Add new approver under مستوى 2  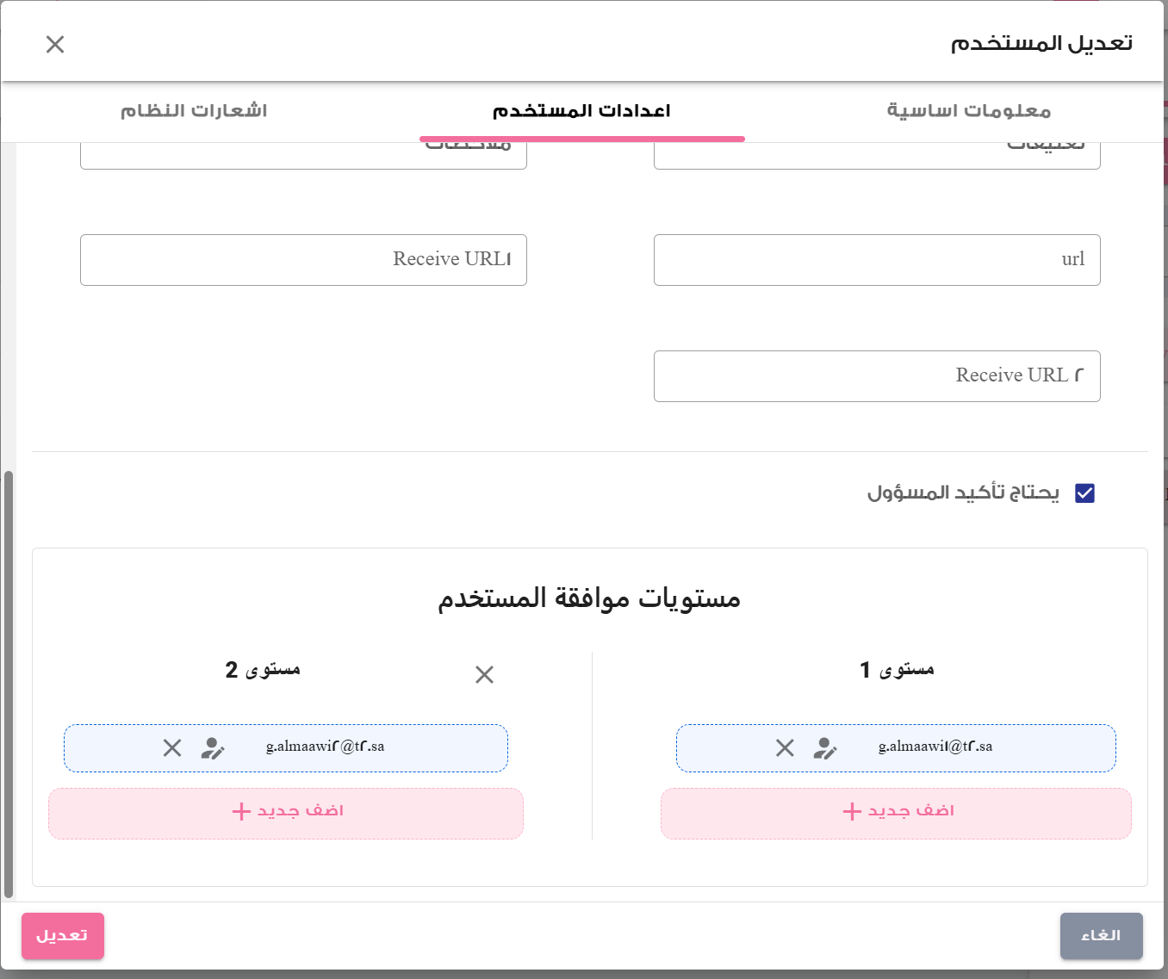click(286, 813)
